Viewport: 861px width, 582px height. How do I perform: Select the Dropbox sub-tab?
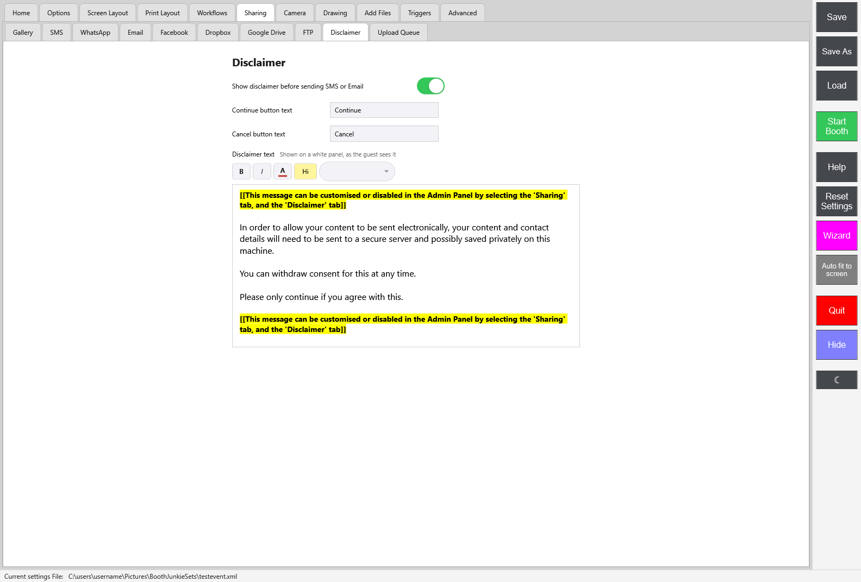click(218, 33)
